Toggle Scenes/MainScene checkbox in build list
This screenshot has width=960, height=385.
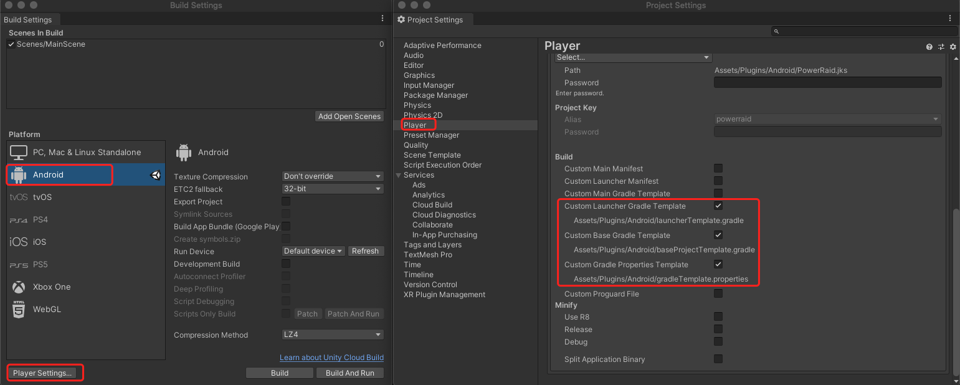click(x=11, y=44)
